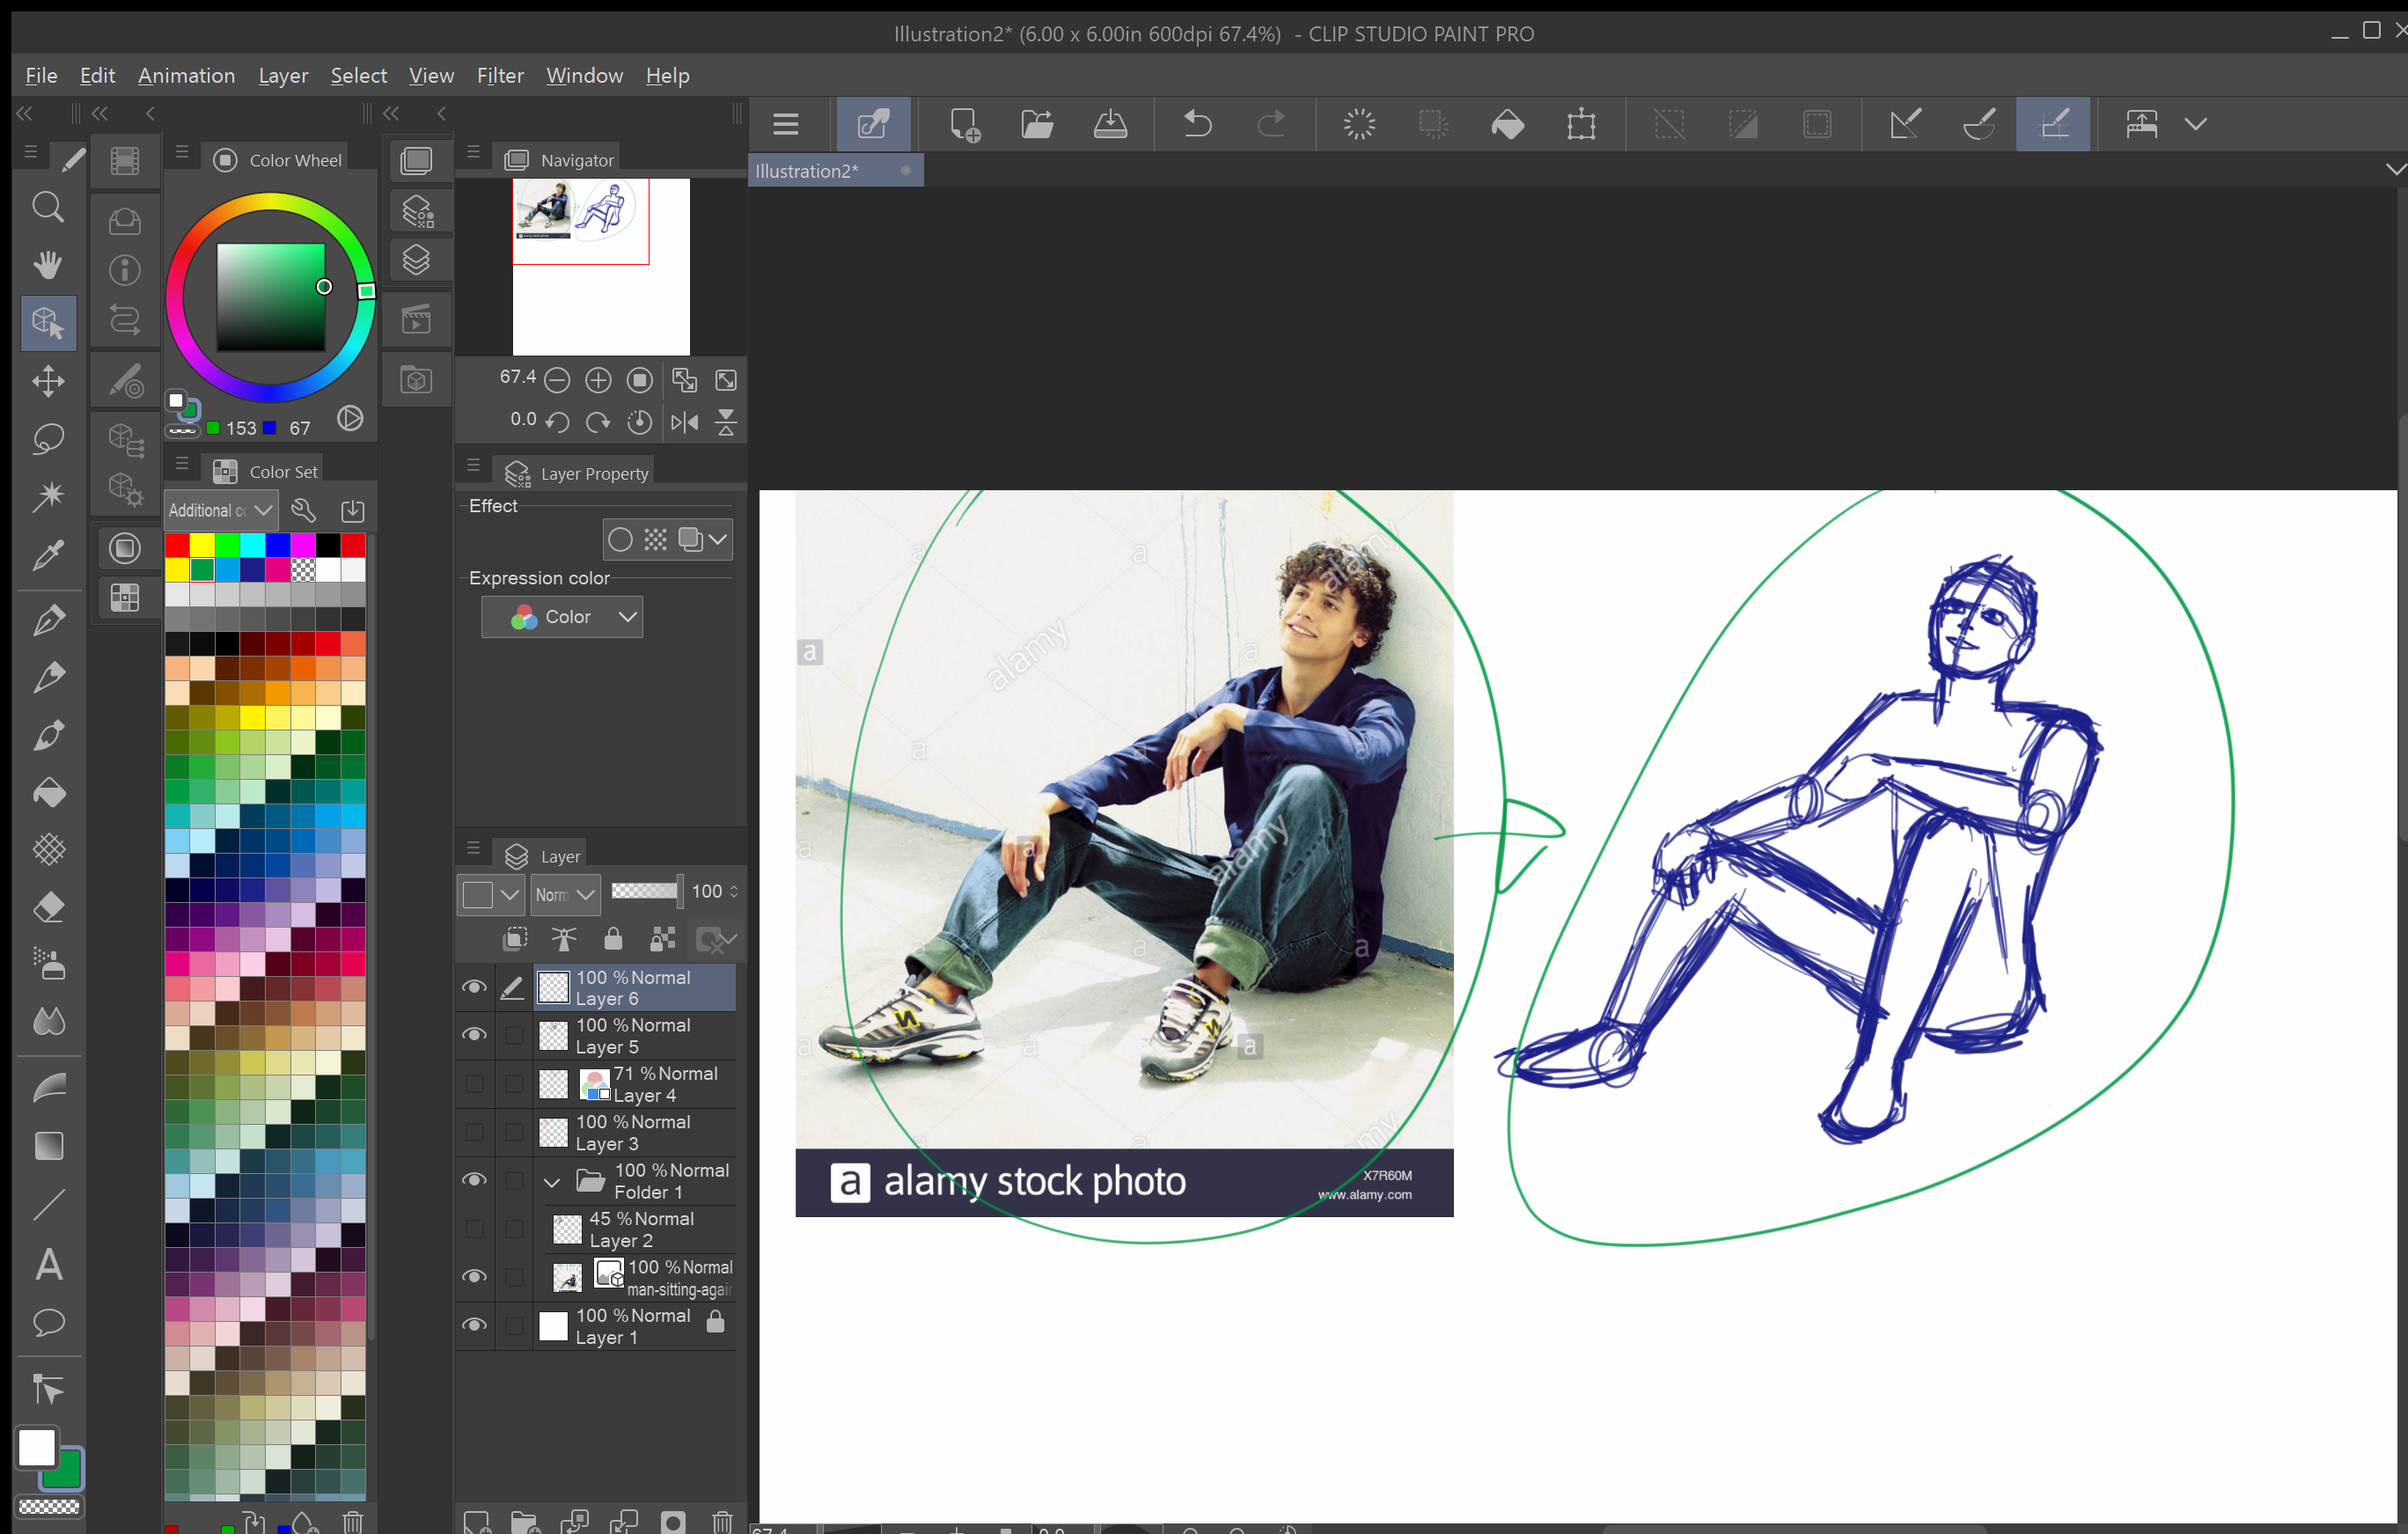
Task: Open the Filter menu
Action: (500, 76)
